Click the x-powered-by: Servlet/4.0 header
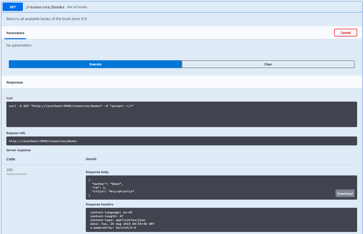Image resolution: width=364 pixels, height=234 pixels. [113, 228]
